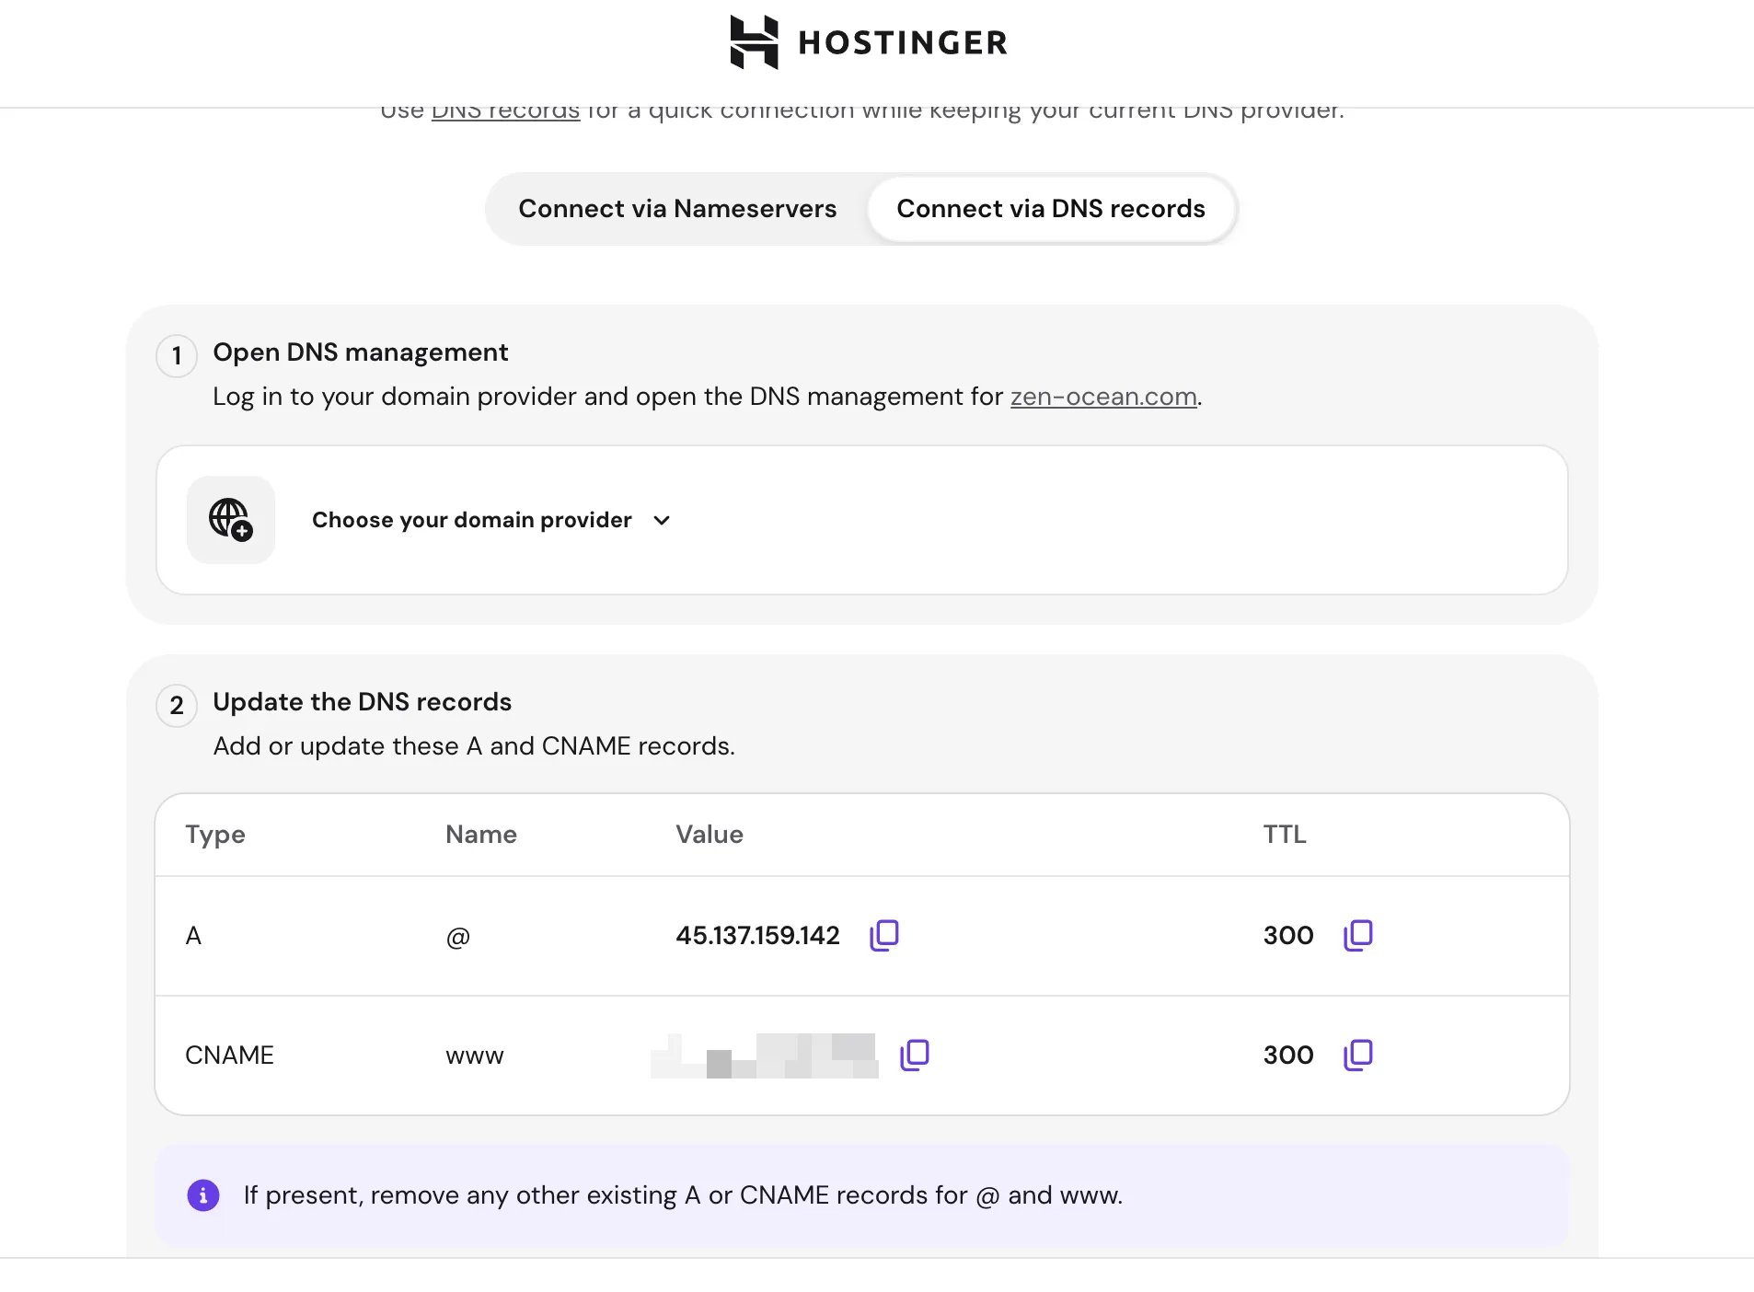Copy the CNAME record TTL value
Image resolution: width=1754 pixels, height=1292 pixels.
click(x=1358, y=1055)
